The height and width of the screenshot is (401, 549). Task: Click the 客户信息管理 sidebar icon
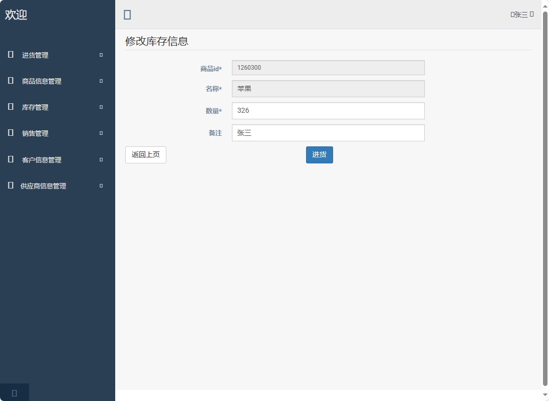point(10,159)
